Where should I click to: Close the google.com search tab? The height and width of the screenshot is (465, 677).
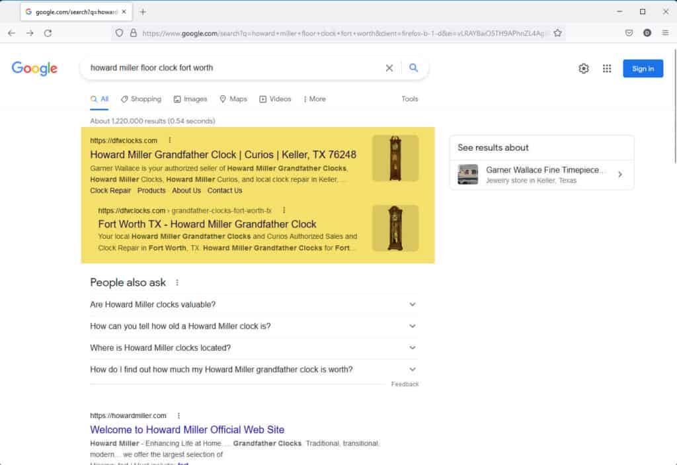[x=124, y=12]
